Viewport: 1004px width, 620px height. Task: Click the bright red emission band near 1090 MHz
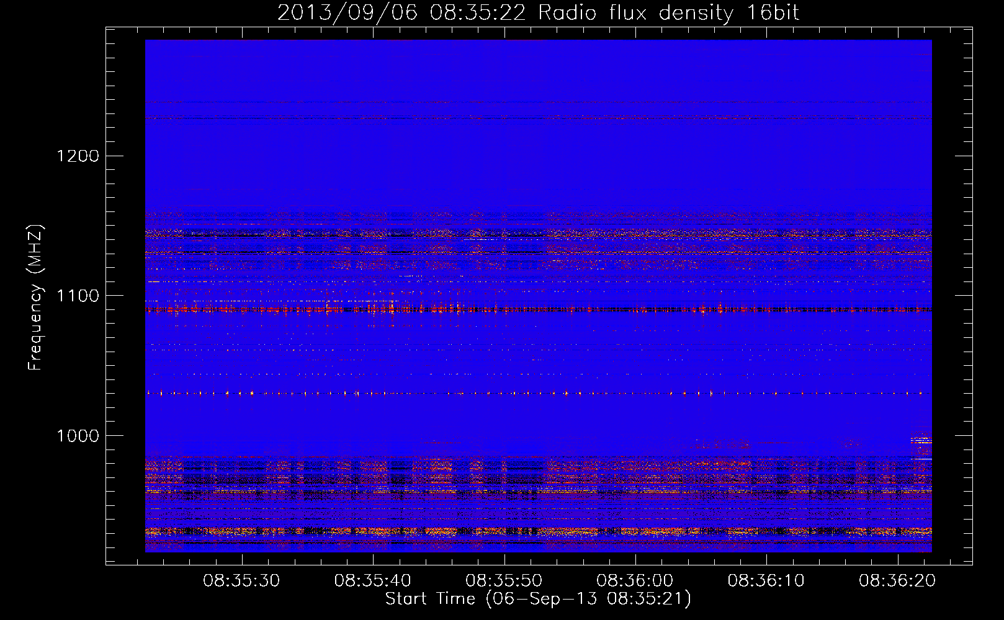(x=538, y=309)
